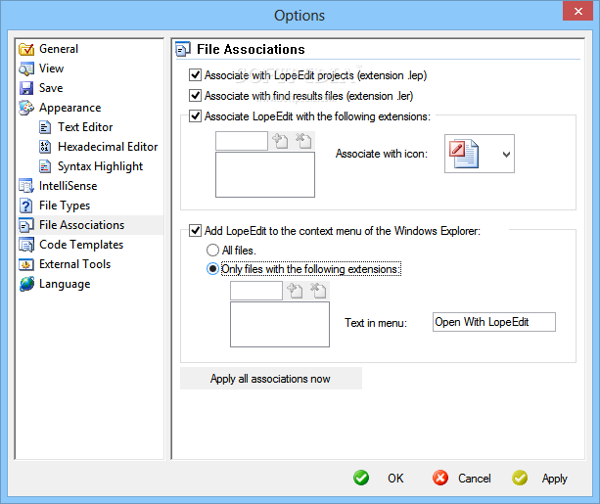Click the Apply button

pos(554,479)
